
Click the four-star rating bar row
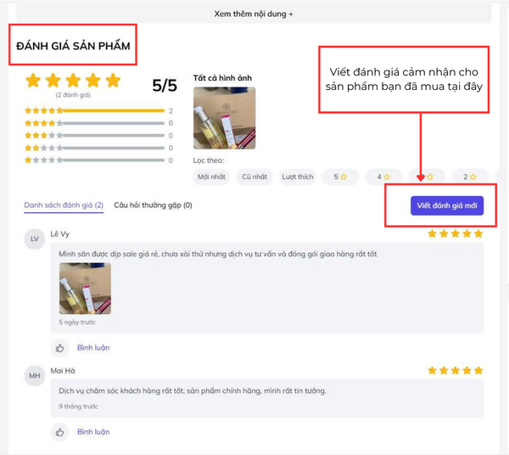point(99,123)
